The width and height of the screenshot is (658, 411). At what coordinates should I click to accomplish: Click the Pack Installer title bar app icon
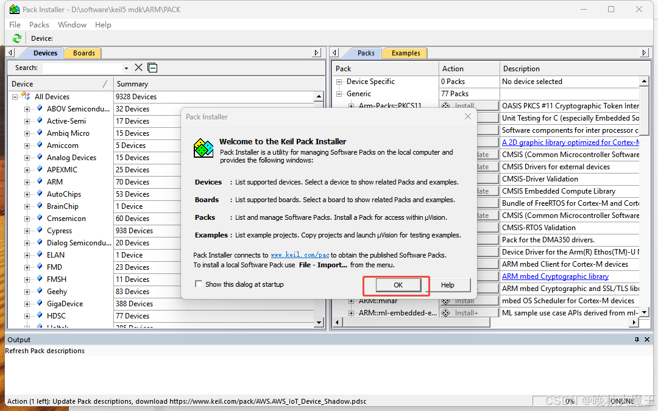pos(14,9)
